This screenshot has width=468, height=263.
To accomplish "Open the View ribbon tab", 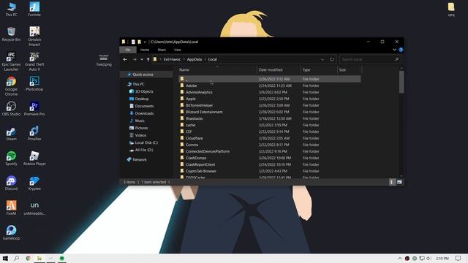I will coord(177,50).
